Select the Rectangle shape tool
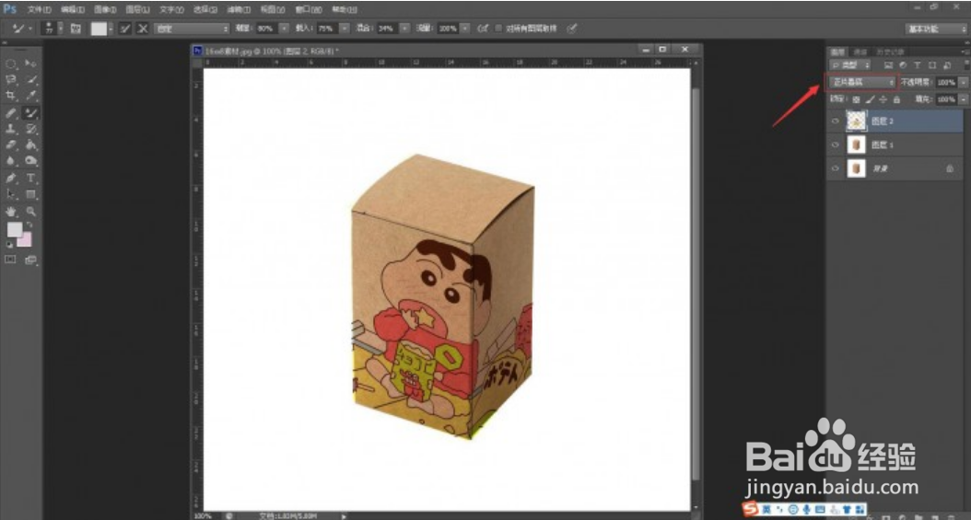The image size is (971, 520). pos(30,194)
